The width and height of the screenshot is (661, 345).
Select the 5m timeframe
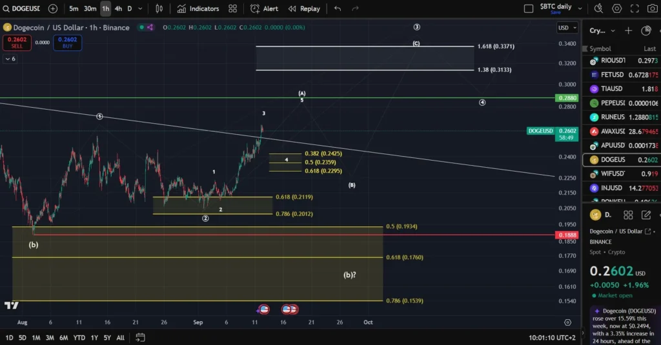click(74, 8)
